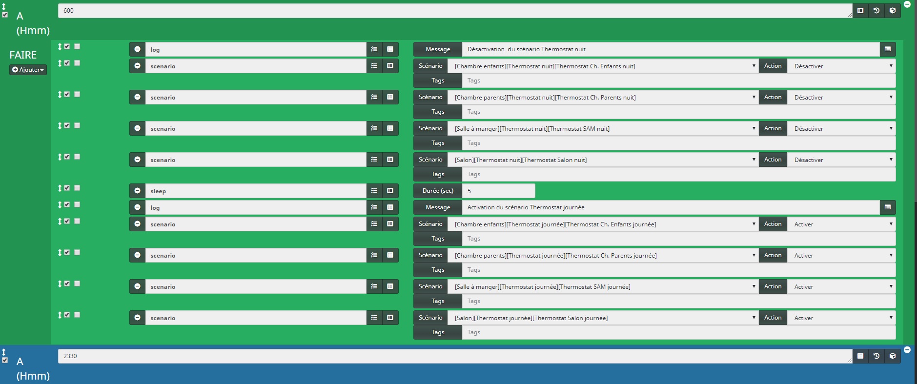Click the message field 'Activation du scénario Thermostat journée'
The width and height of the screenshot is (917, 384).
click(x=671, y=207)
